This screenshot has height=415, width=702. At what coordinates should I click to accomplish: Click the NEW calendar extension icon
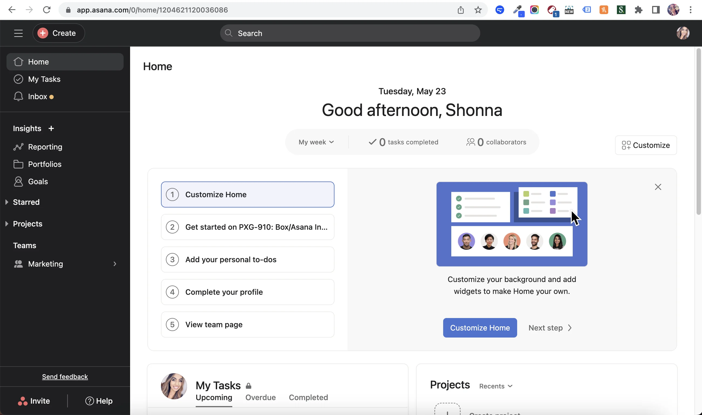tap(569, 10)
